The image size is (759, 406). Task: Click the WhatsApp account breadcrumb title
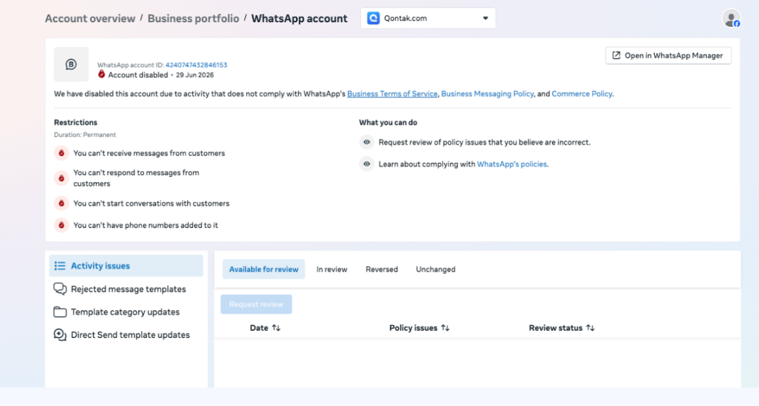pos(299,18)
